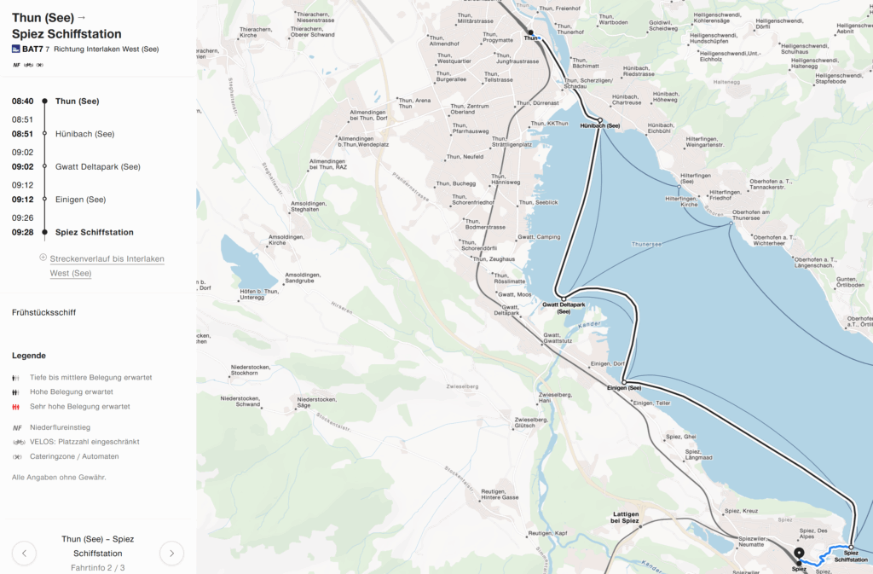Viewport: 873px width, 574px height.
Task: Click the 'Fahrtinfo 2 / 3' counter
Action: pos(98,568)
